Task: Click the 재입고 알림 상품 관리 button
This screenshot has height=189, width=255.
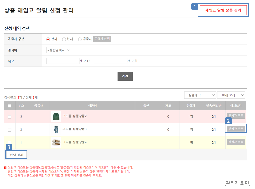Action: 223,10
